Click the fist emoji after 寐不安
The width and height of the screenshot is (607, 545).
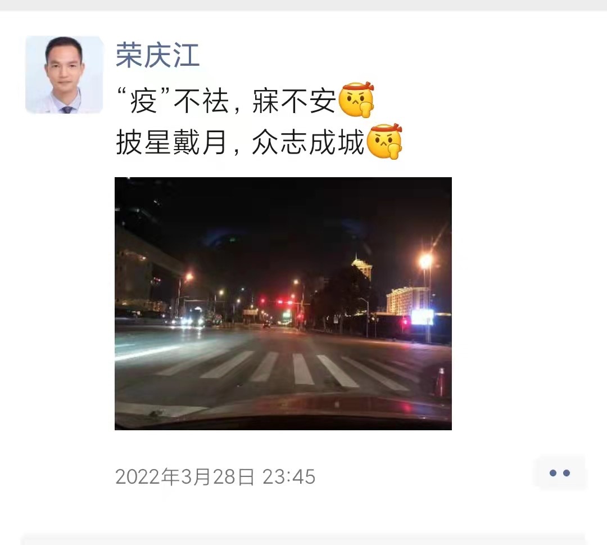point(356,99)
